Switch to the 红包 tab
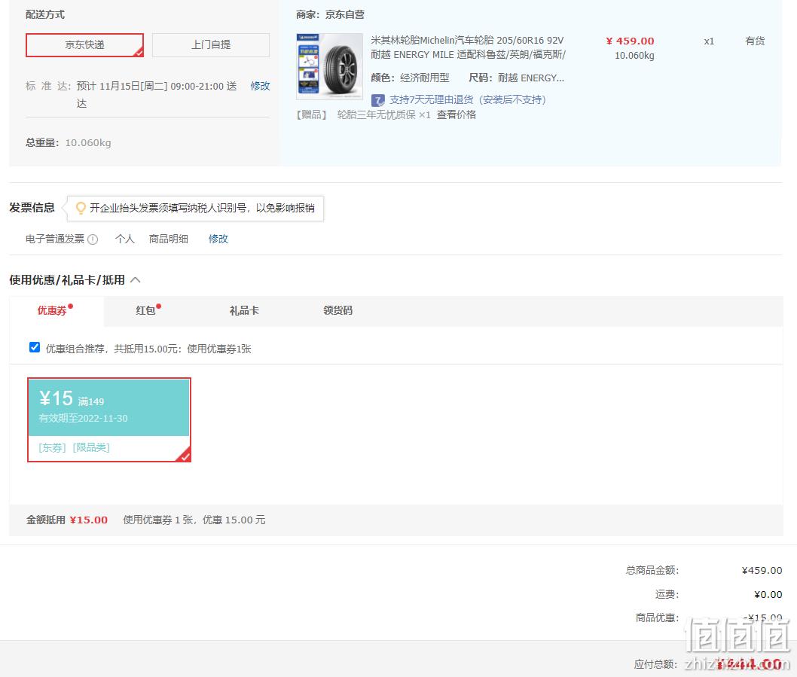This screenshot has width=797, height=677. pyautogui.click(x=146, y=310)
